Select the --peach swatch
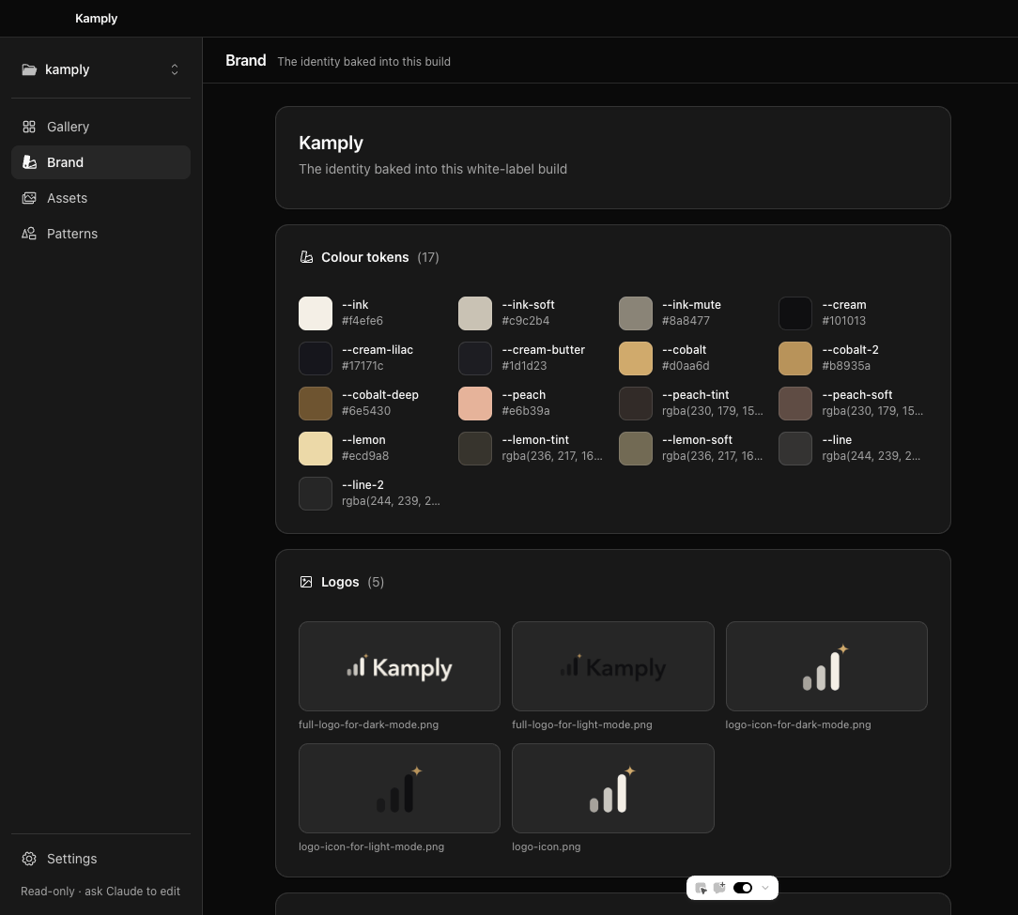 click(x=475, y=404)
